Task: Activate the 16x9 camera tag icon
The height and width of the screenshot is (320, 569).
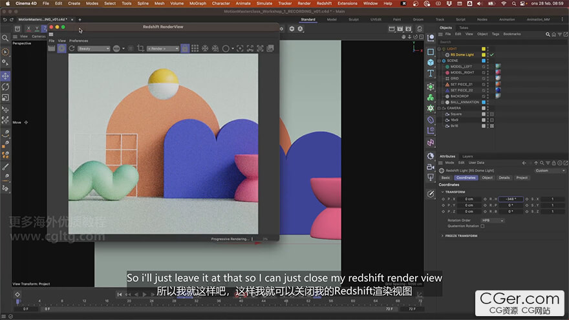Action: click(492, 120)
